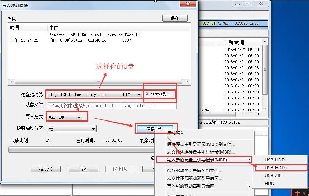Toggle the 刻录校验 checkbox
Screen dimensions: 309x196
[x=147, y=94]
